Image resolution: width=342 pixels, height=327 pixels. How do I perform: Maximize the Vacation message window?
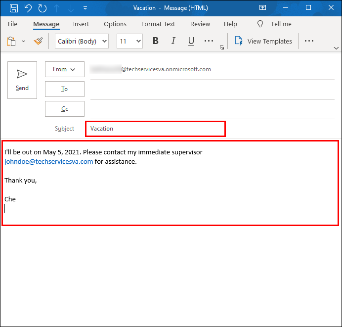point(308,7)
